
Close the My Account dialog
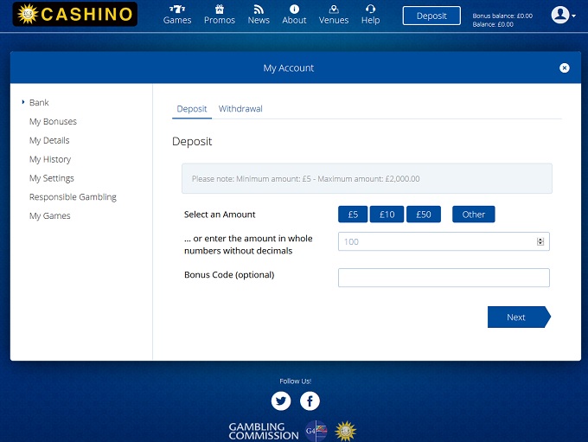[x=565, y=67]
